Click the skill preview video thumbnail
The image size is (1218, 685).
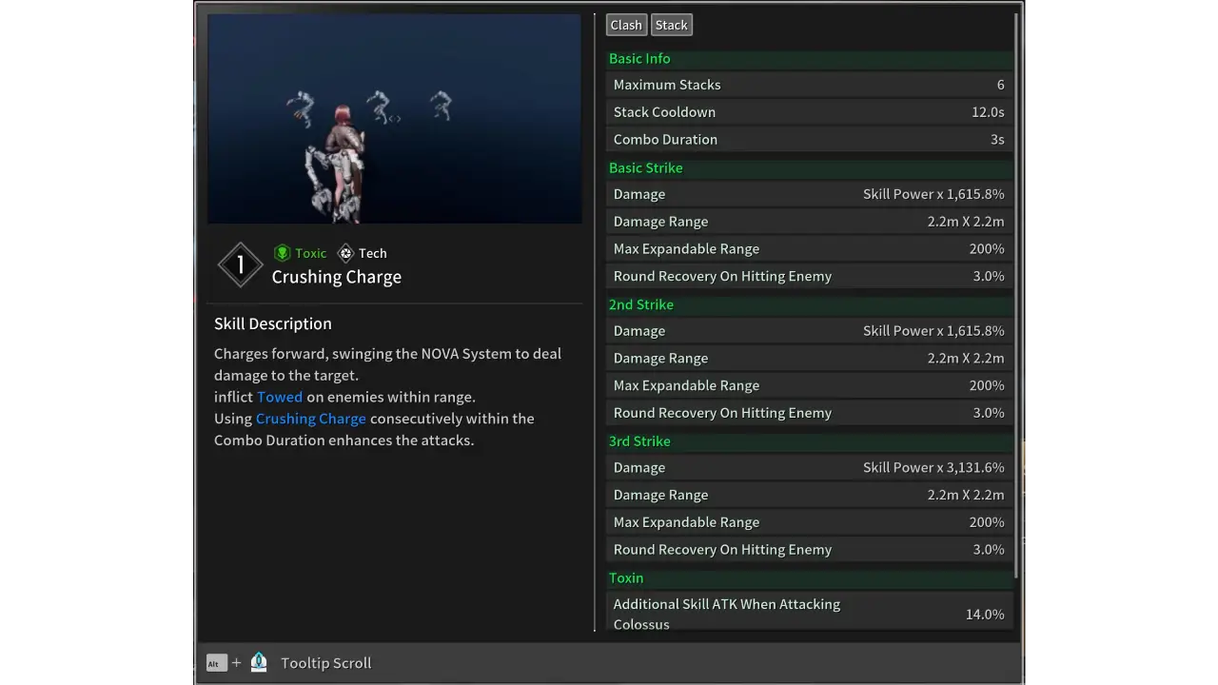click(x=394, y=119)
